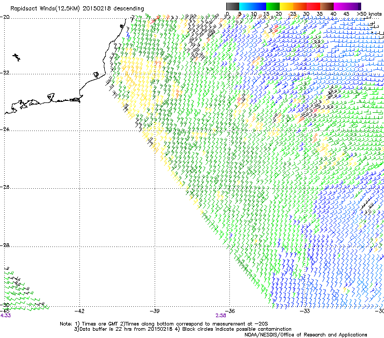Click the purple time stamp 2:58
The width and height of the screenshot is (384, 338).
(221, 316)
